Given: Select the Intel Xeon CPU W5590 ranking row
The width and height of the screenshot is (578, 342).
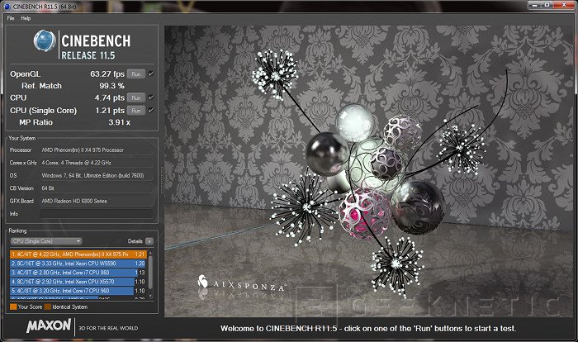Looking at the screenshot, I should tap(78, 264).
